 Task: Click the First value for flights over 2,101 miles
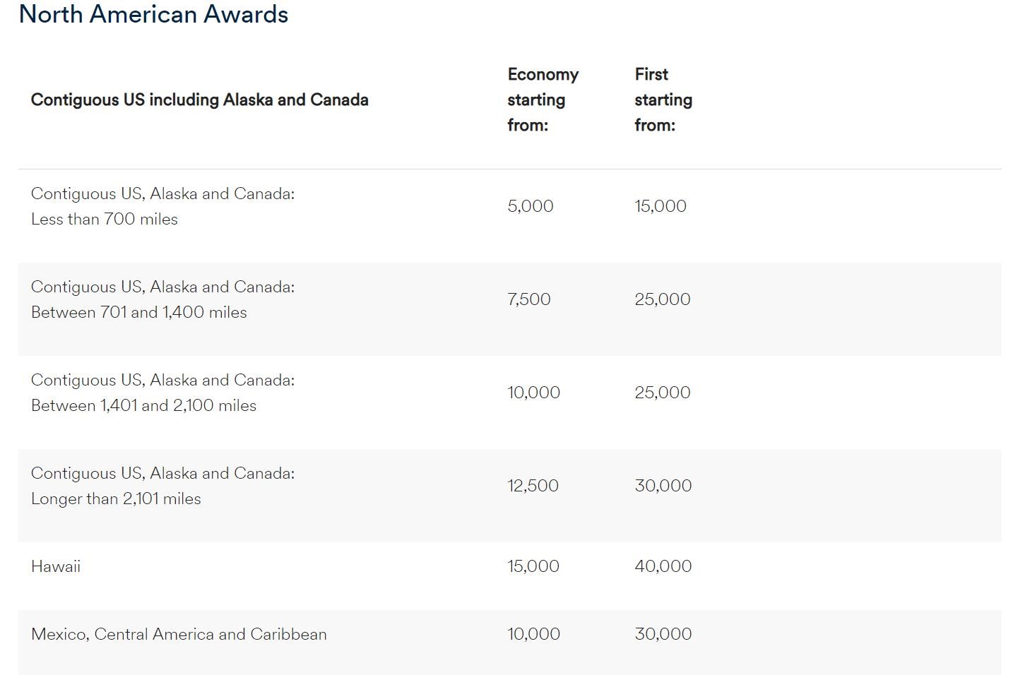tap(663, 486)
